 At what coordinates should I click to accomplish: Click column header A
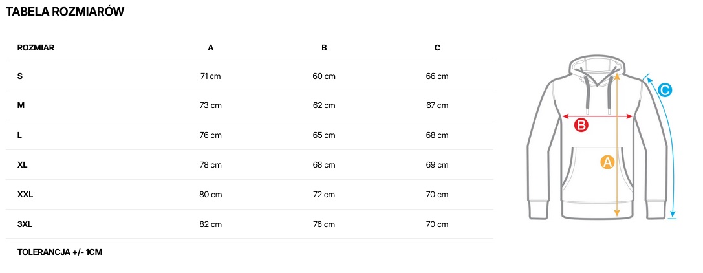pos(211,48)
